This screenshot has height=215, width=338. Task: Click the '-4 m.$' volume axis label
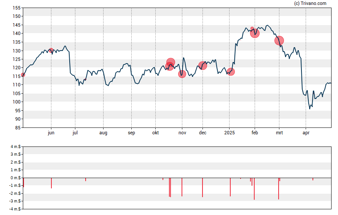click(x=15, y=209)
